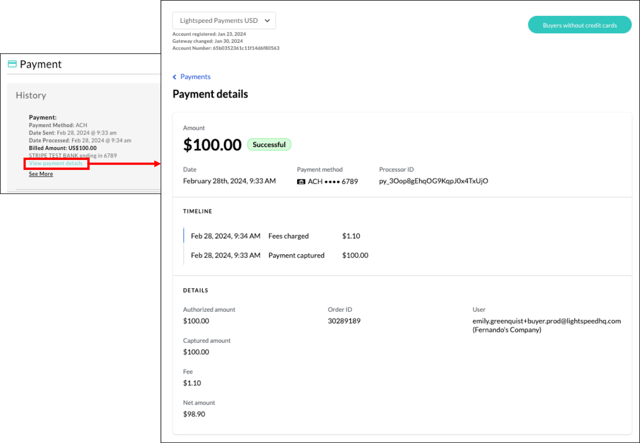Image resolution: width=640 pixels, height=443 pixels.
Task: Click the Order ID number 30289189
Action: (x=344, y=321)
